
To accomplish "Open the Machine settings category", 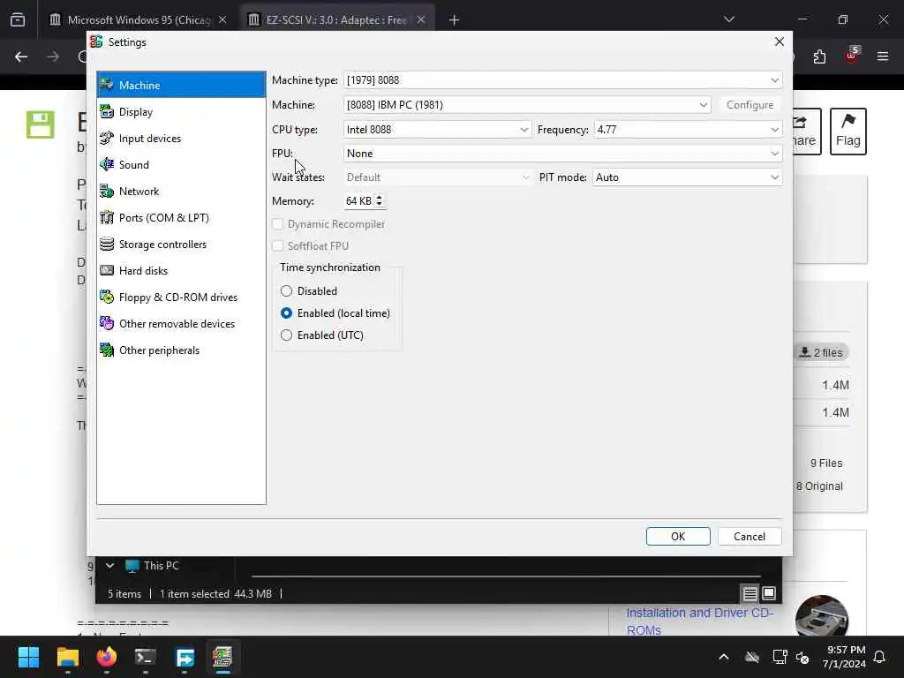I will (181, 85).
